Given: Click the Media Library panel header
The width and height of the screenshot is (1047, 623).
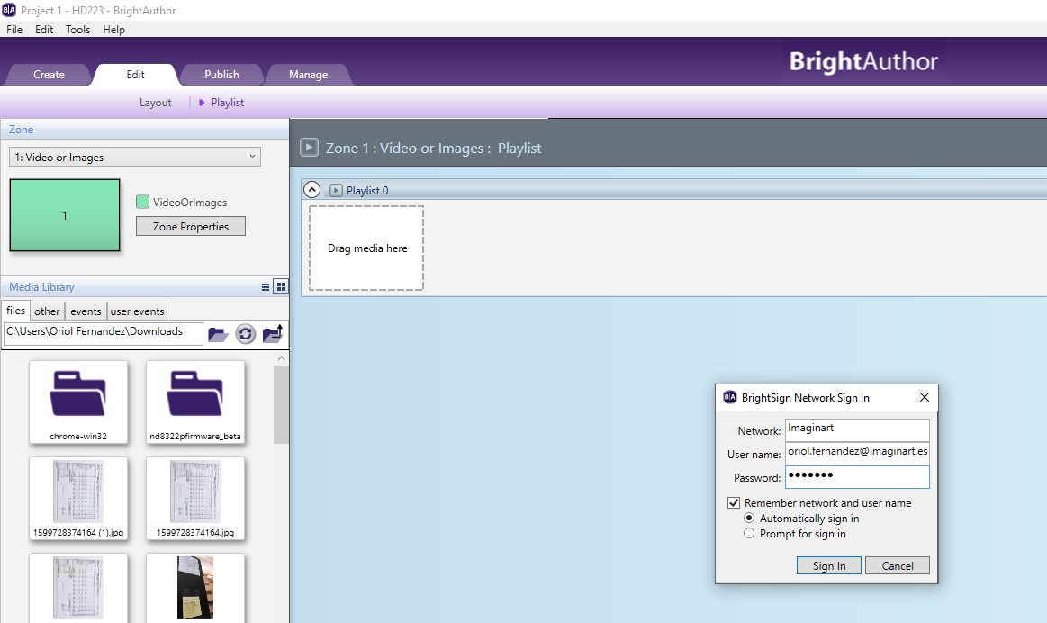Looking at the screenshot, I should (x=145, y=287).
